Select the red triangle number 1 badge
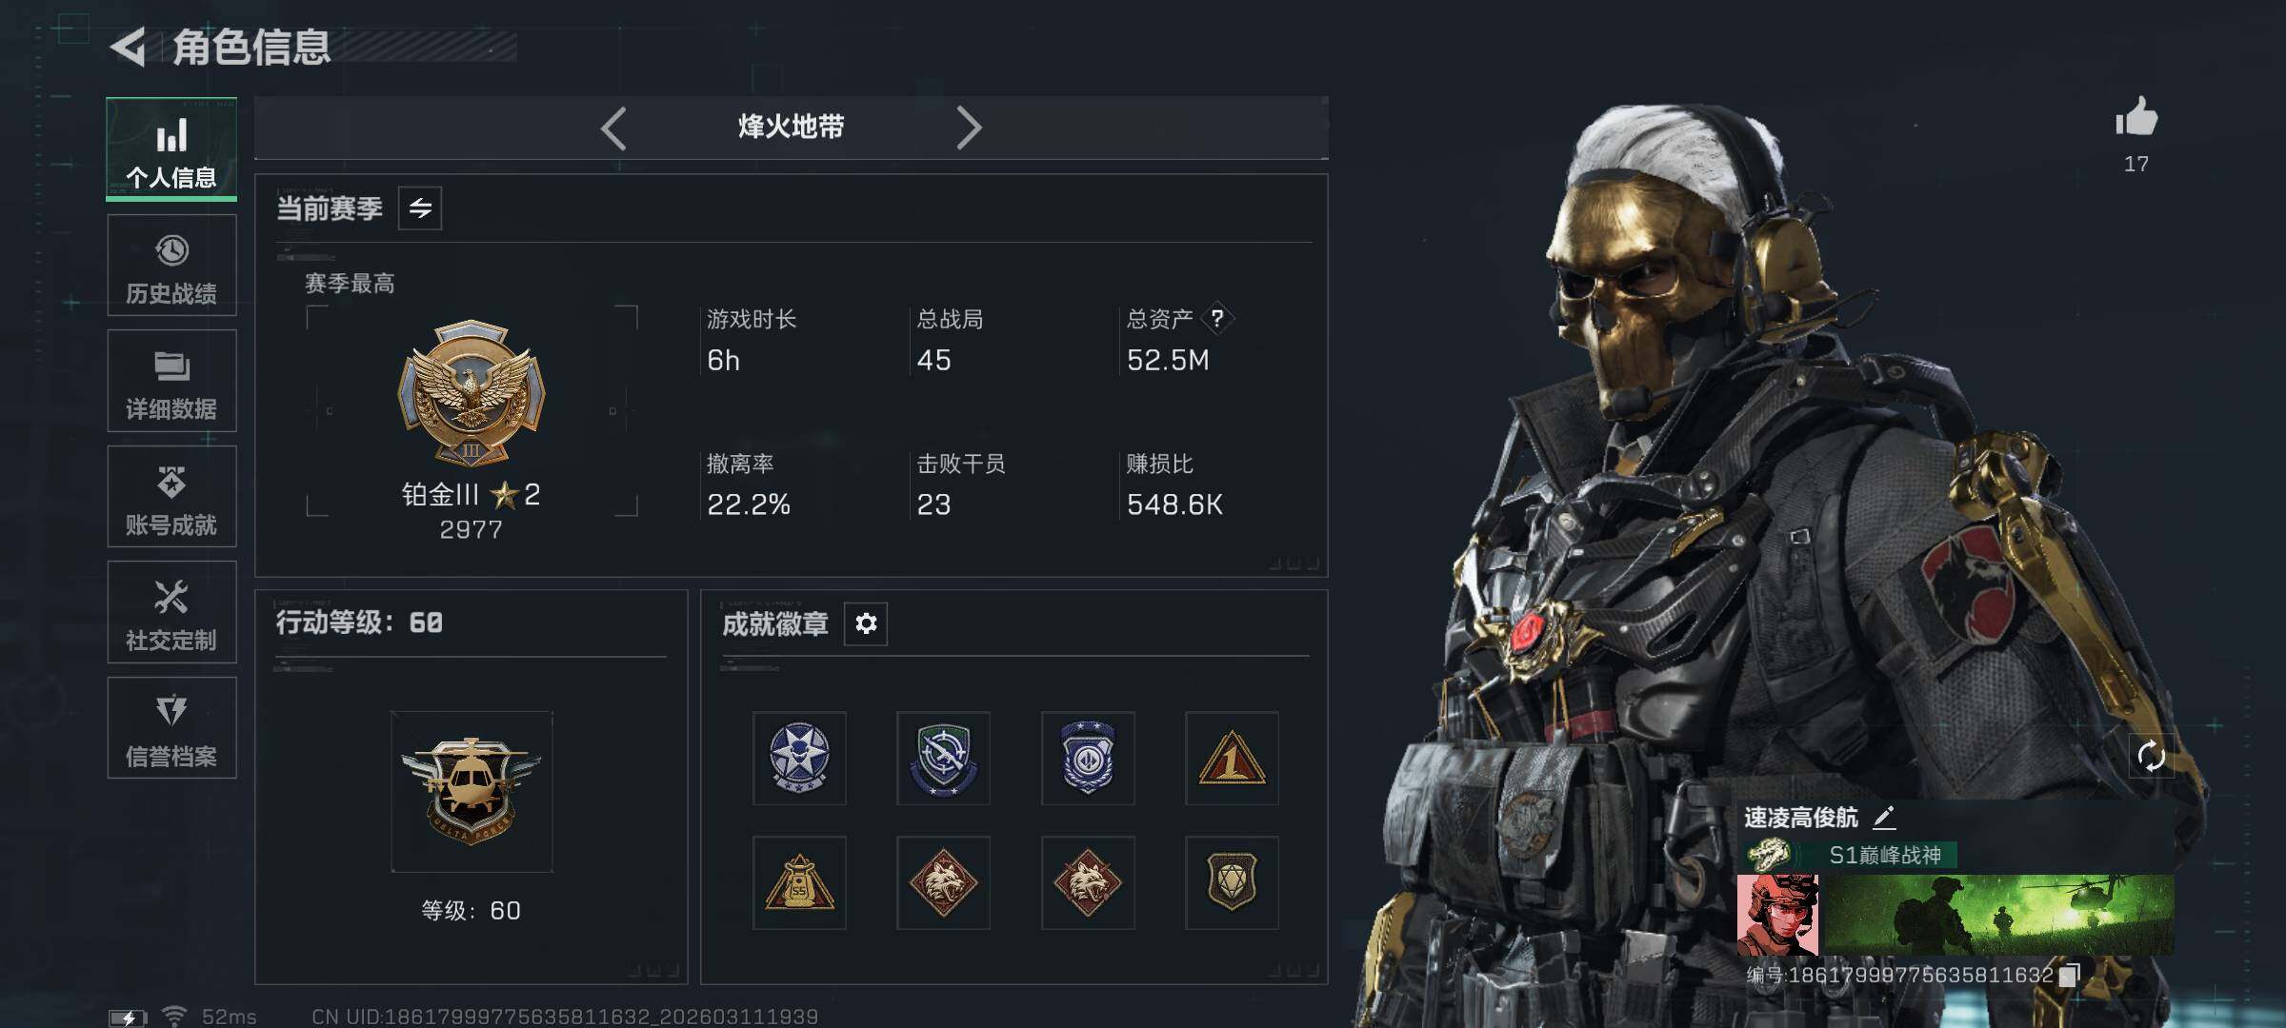The width and height of the screenshot is (2286, 1028). click(x=1232, y=759)
